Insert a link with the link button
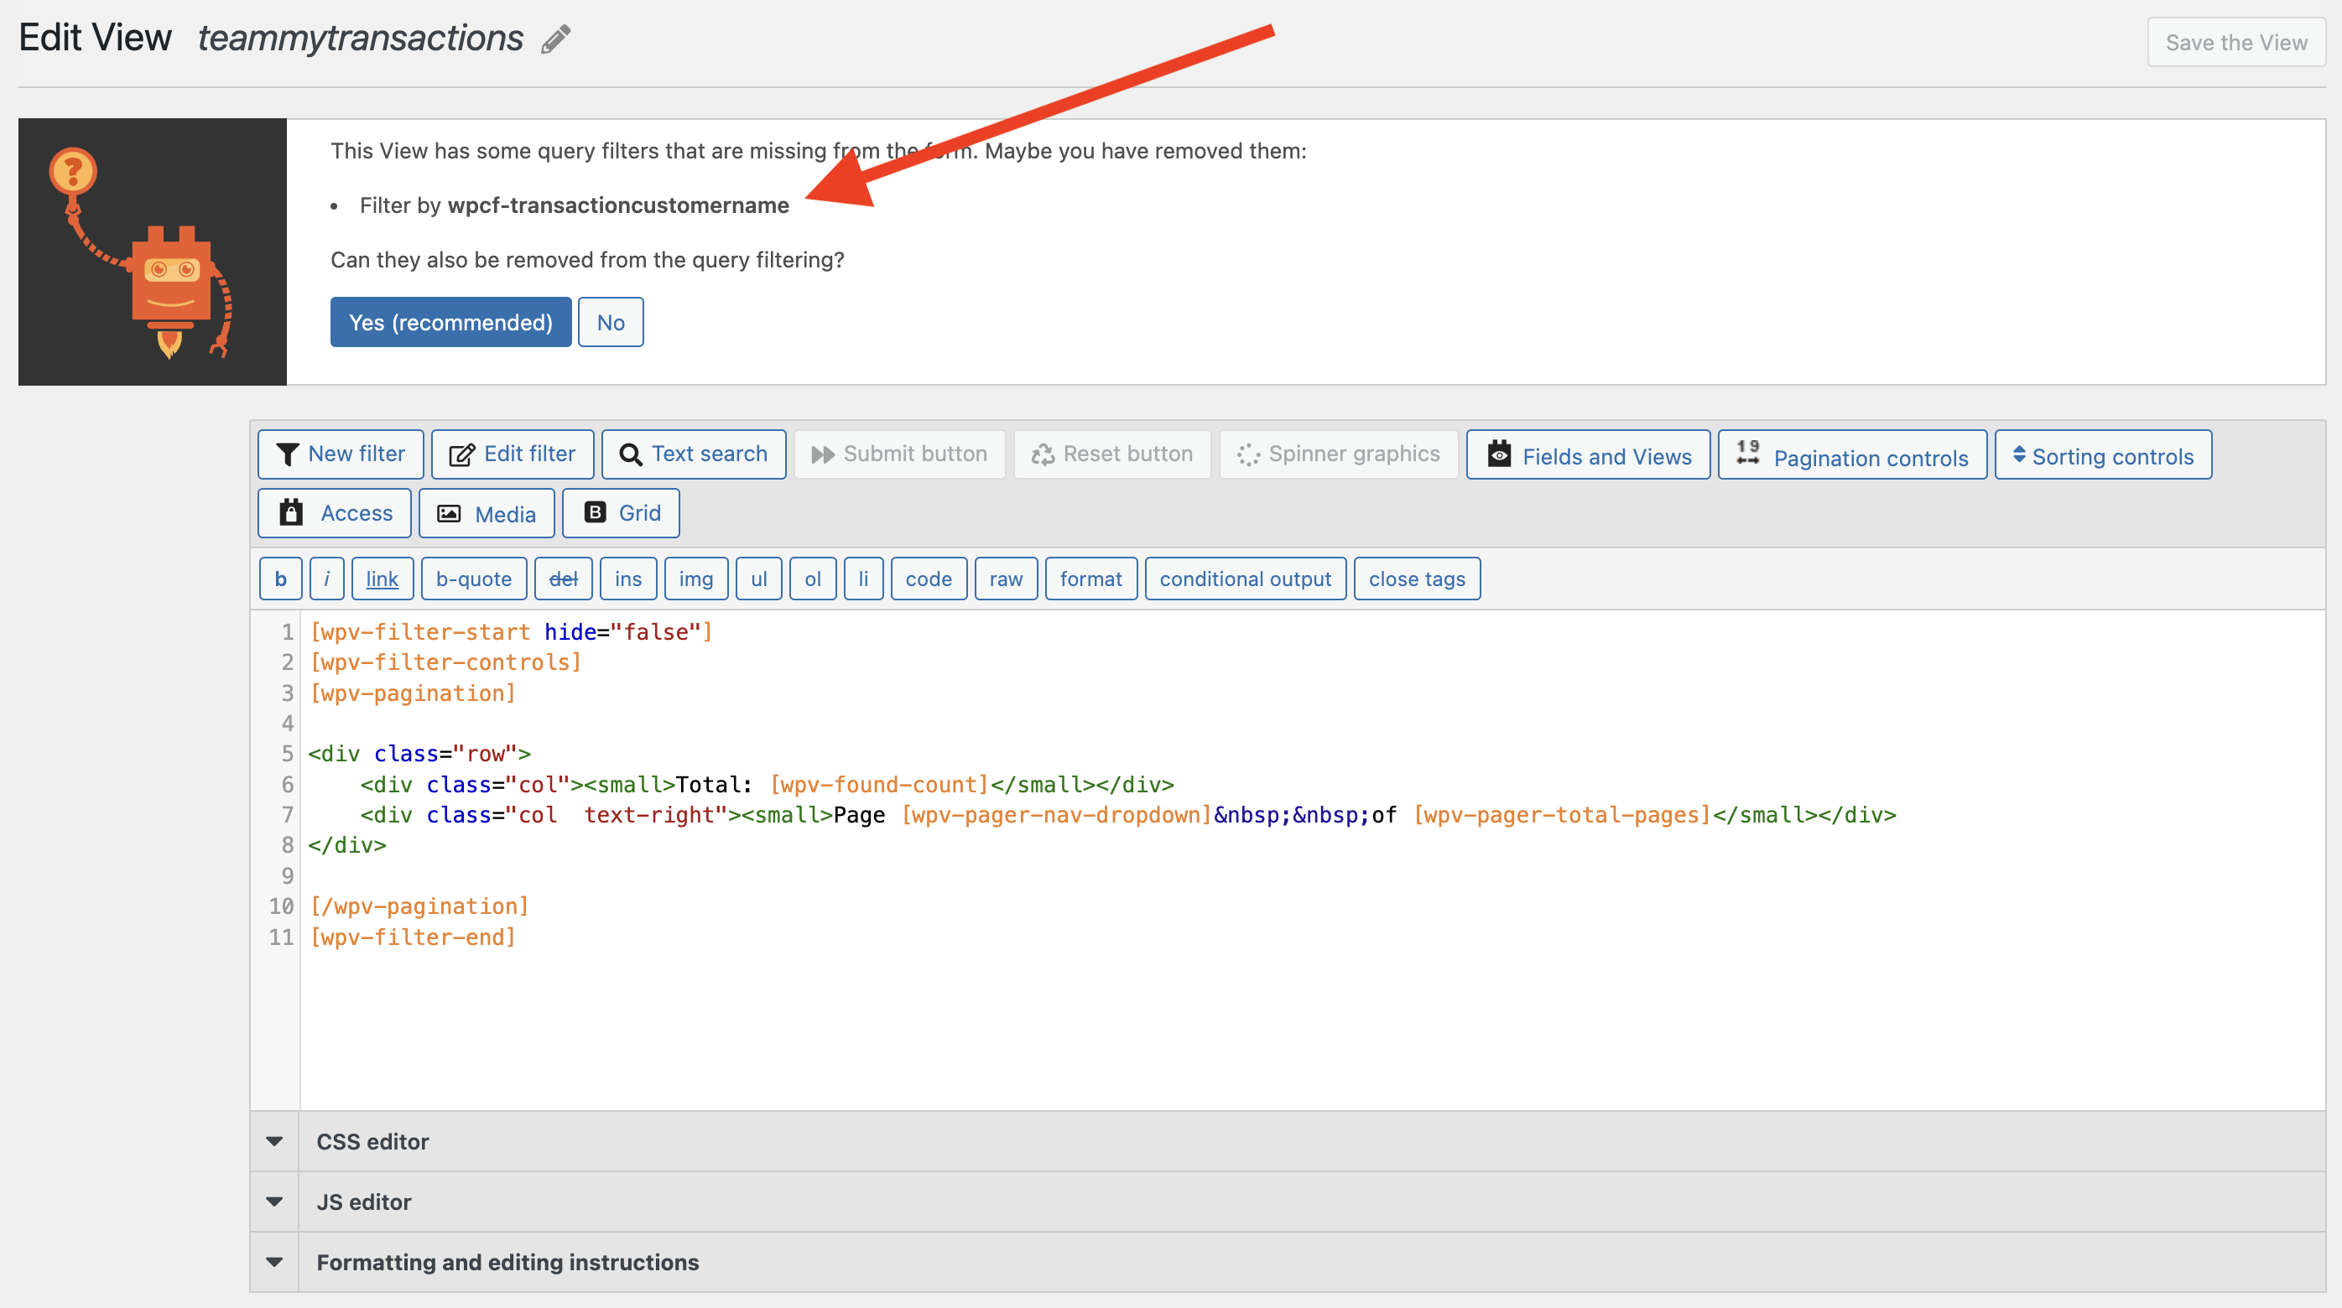The width and height of the screenshot is (2342, 1308). click(x=382, y=579)
